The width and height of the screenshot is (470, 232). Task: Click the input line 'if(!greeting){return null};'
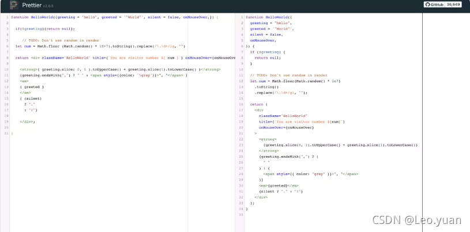pos(45,29)
